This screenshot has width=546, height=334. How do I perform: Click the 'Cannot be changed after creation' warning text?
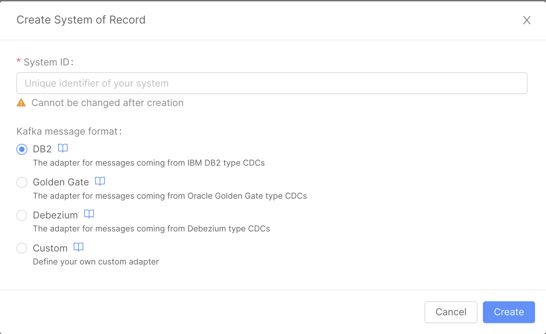coord(107,103)
